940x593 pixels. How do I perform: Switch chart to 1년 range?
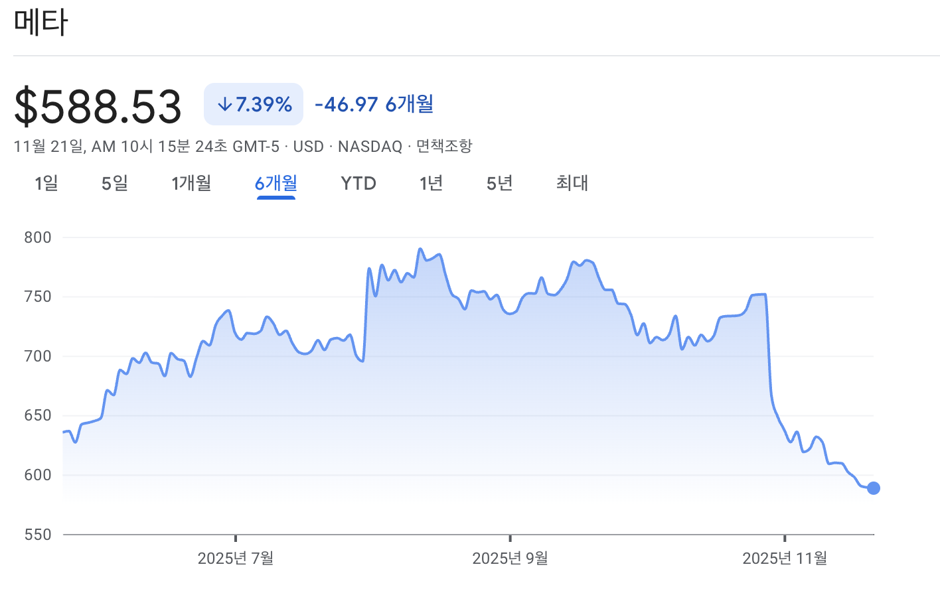pos(431,183)
